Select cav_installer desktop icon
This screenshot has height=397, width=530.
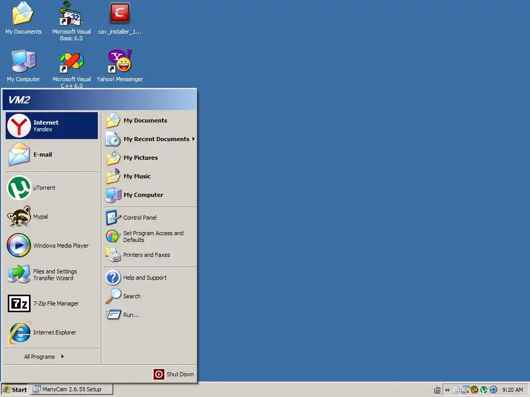tap(120, 18)
